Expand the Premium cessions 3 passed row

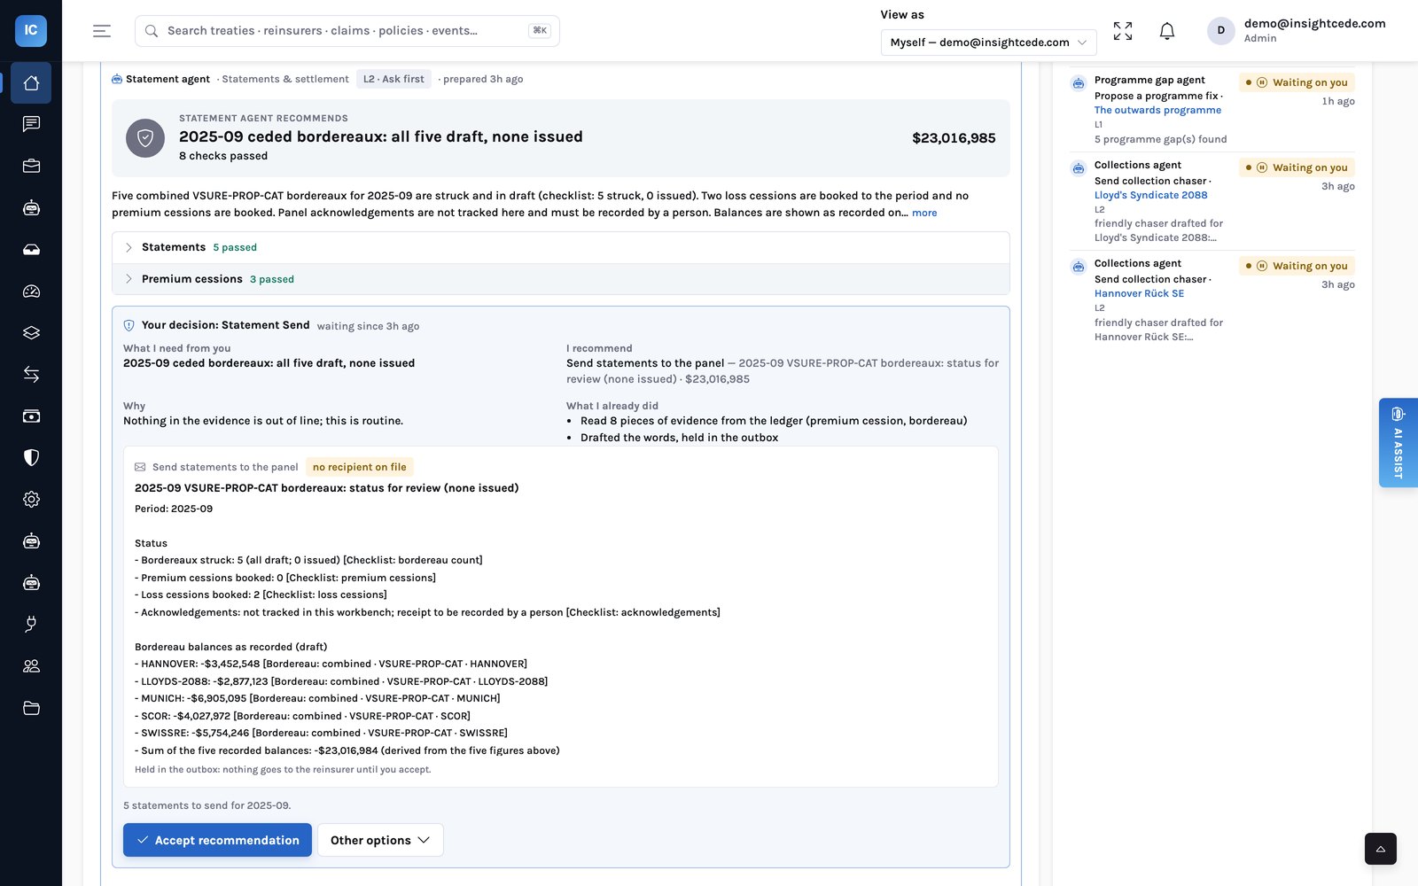(x=561, y=279)
